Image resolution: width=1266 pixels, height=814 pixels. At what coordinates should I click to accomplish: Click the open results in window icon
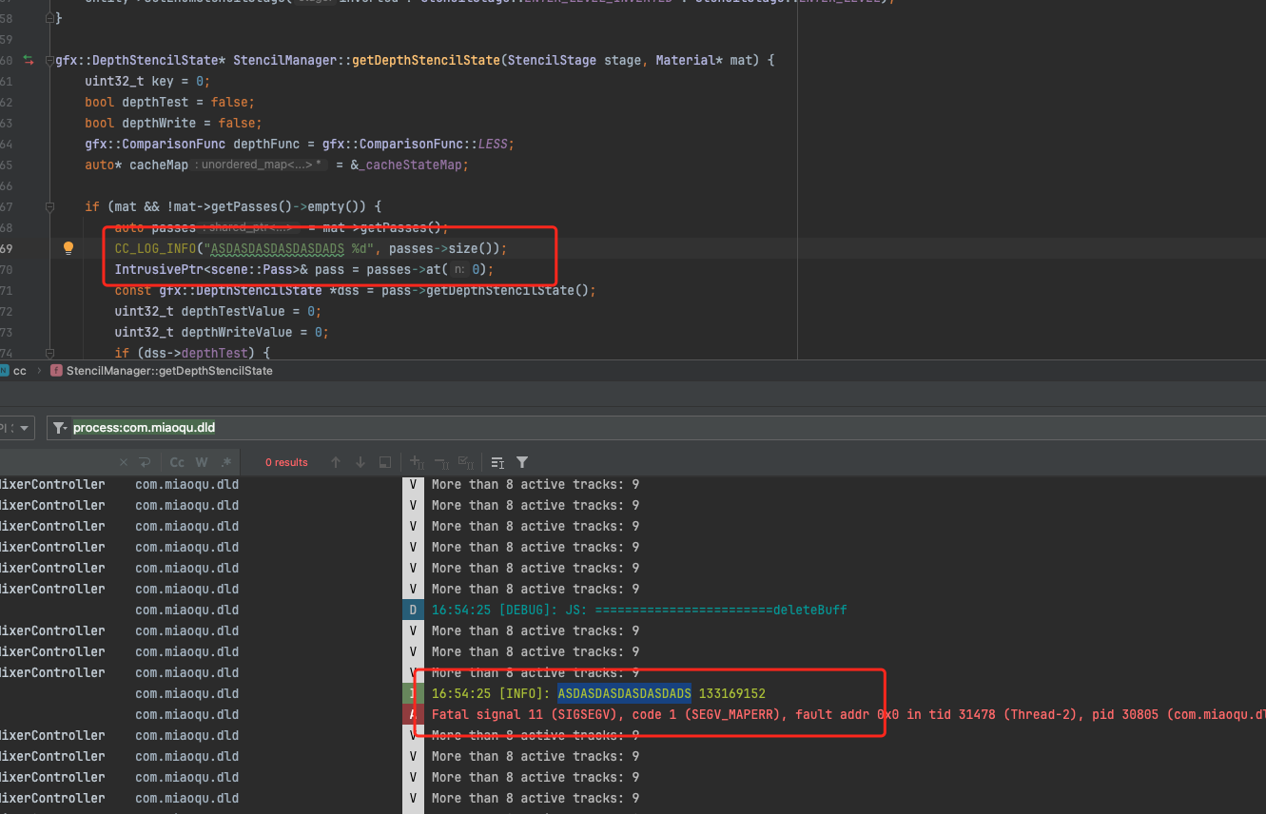(385, 462)
